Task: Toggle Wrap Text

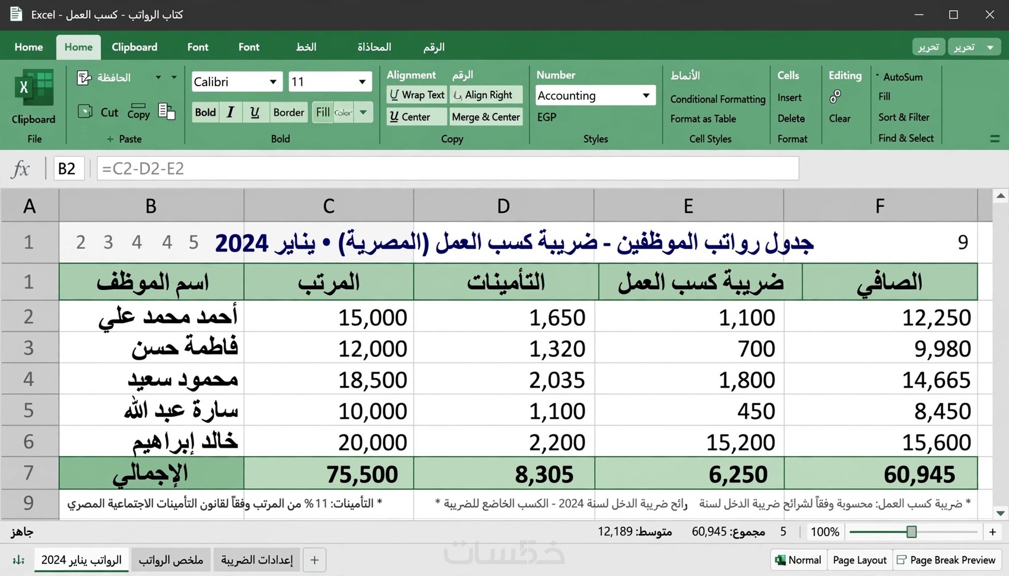Action: [417, 95]
